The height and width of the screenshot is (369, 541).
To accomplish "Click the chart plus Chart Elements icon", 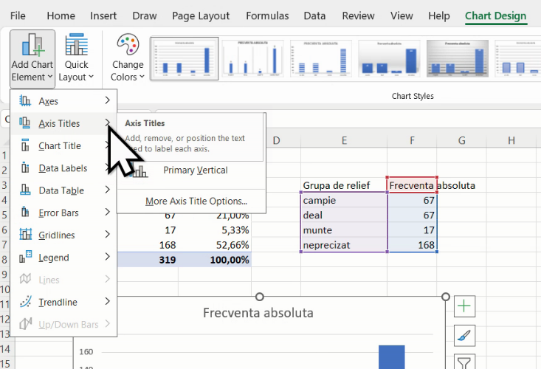I will (x=464, y=306).
